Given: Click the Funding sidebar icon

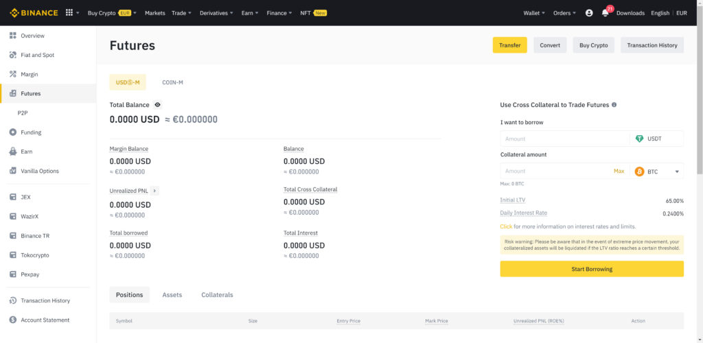Looking at the screenshot, I should pyautogui.click(x=13, y=132).
